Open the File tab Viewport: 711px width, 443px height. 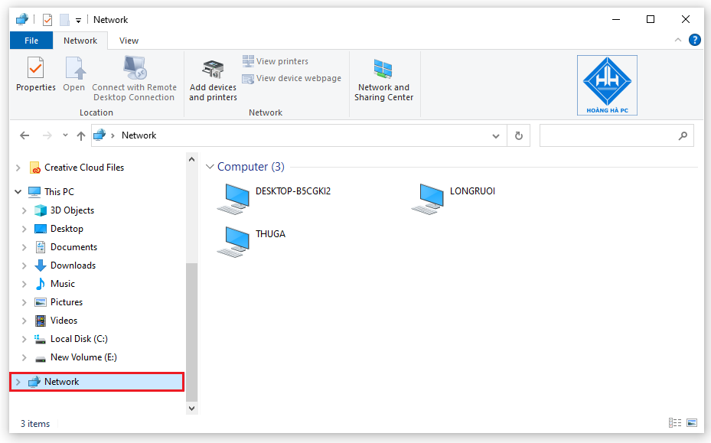coord(31,41)
